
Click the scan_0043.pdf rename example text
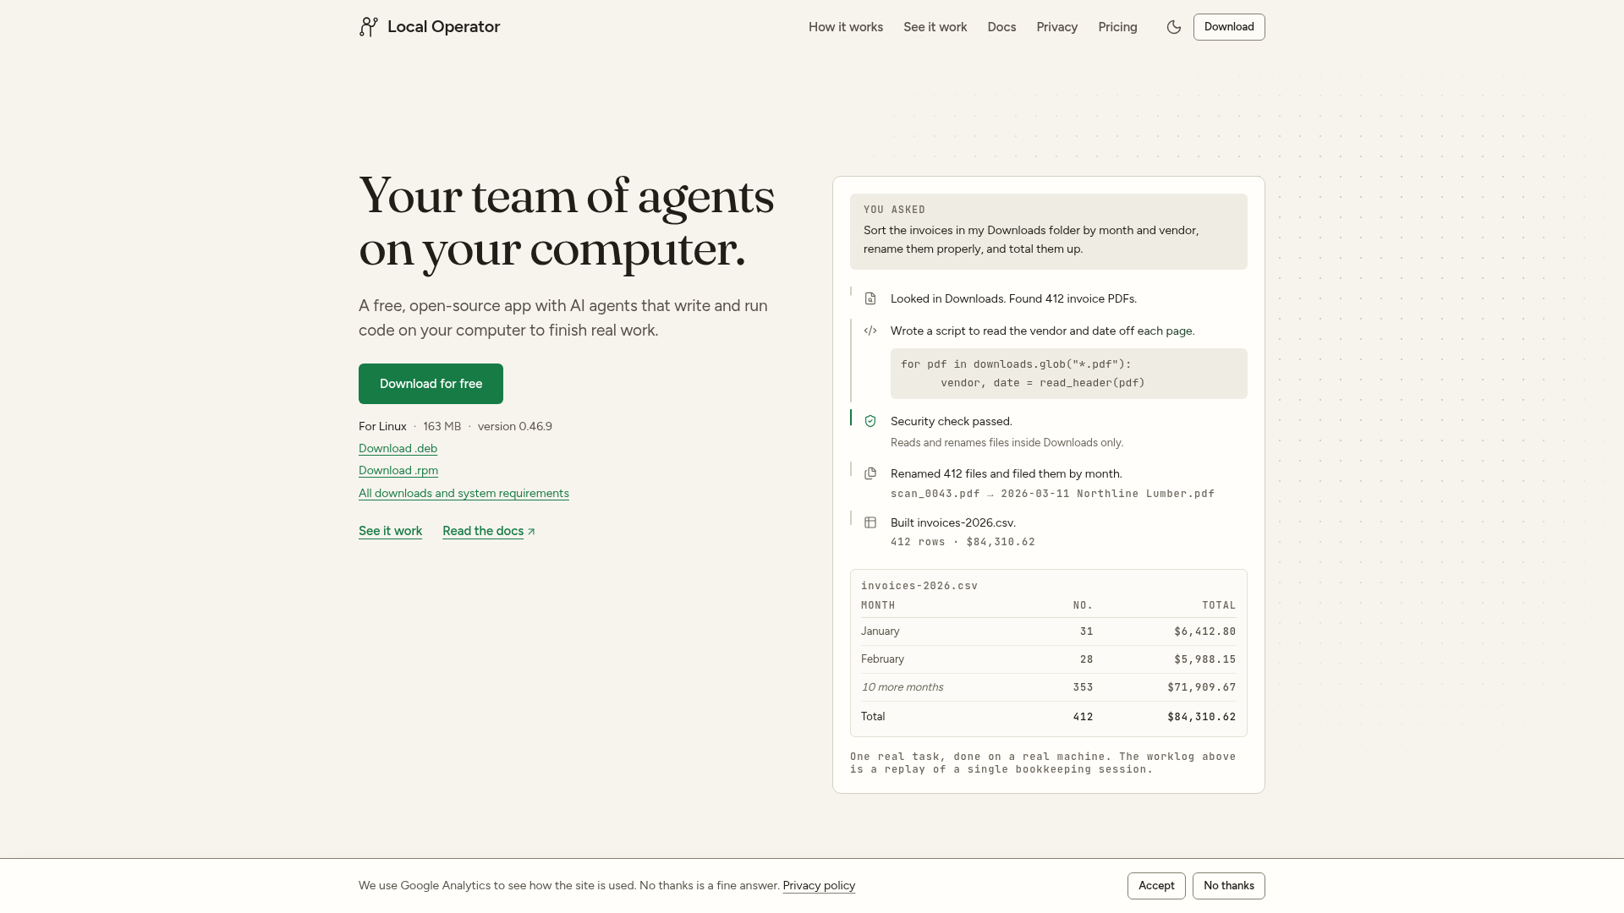[1052, 494]
